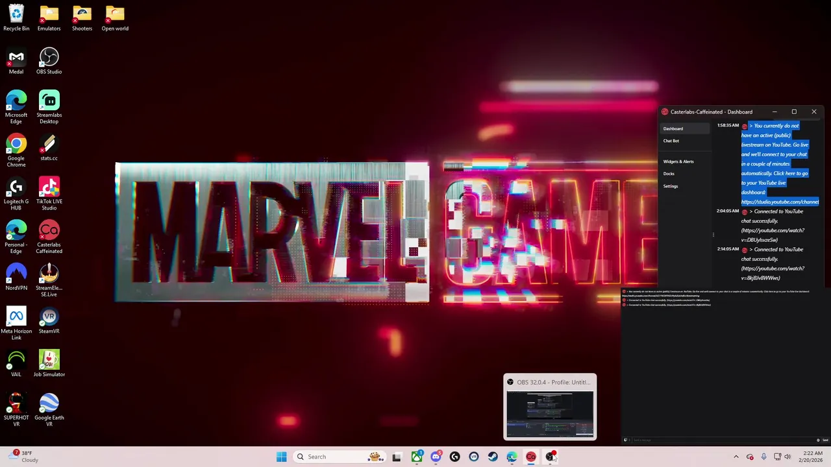Click the microphone tray icon
831x467 pixels.
pos(763,457)
